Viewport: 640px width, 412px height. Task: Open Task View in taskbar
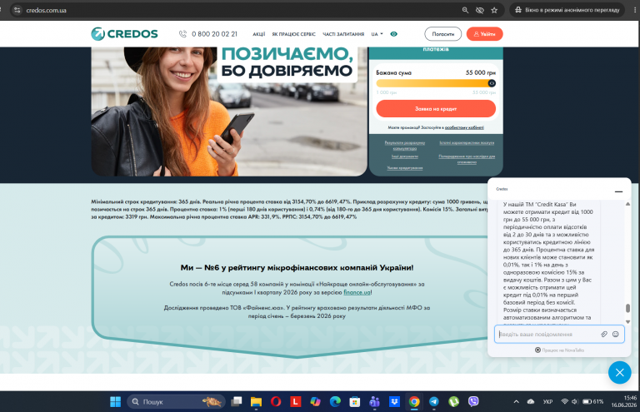(x=237, y=402)
